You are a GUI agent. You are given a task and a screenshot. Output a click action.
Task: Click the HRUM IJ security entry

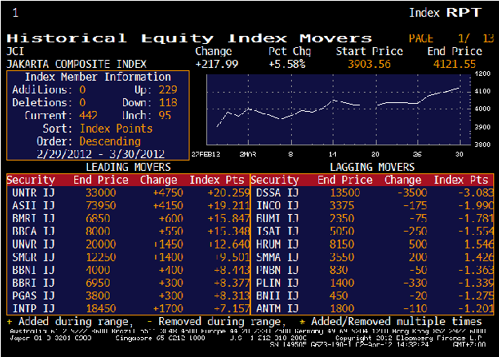tap(276, 244)
